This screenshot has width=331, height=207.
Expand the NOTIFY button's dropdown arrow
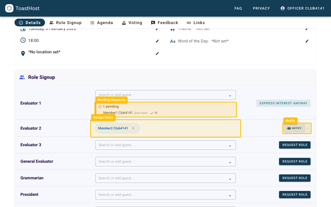click(x=307, y=128)
